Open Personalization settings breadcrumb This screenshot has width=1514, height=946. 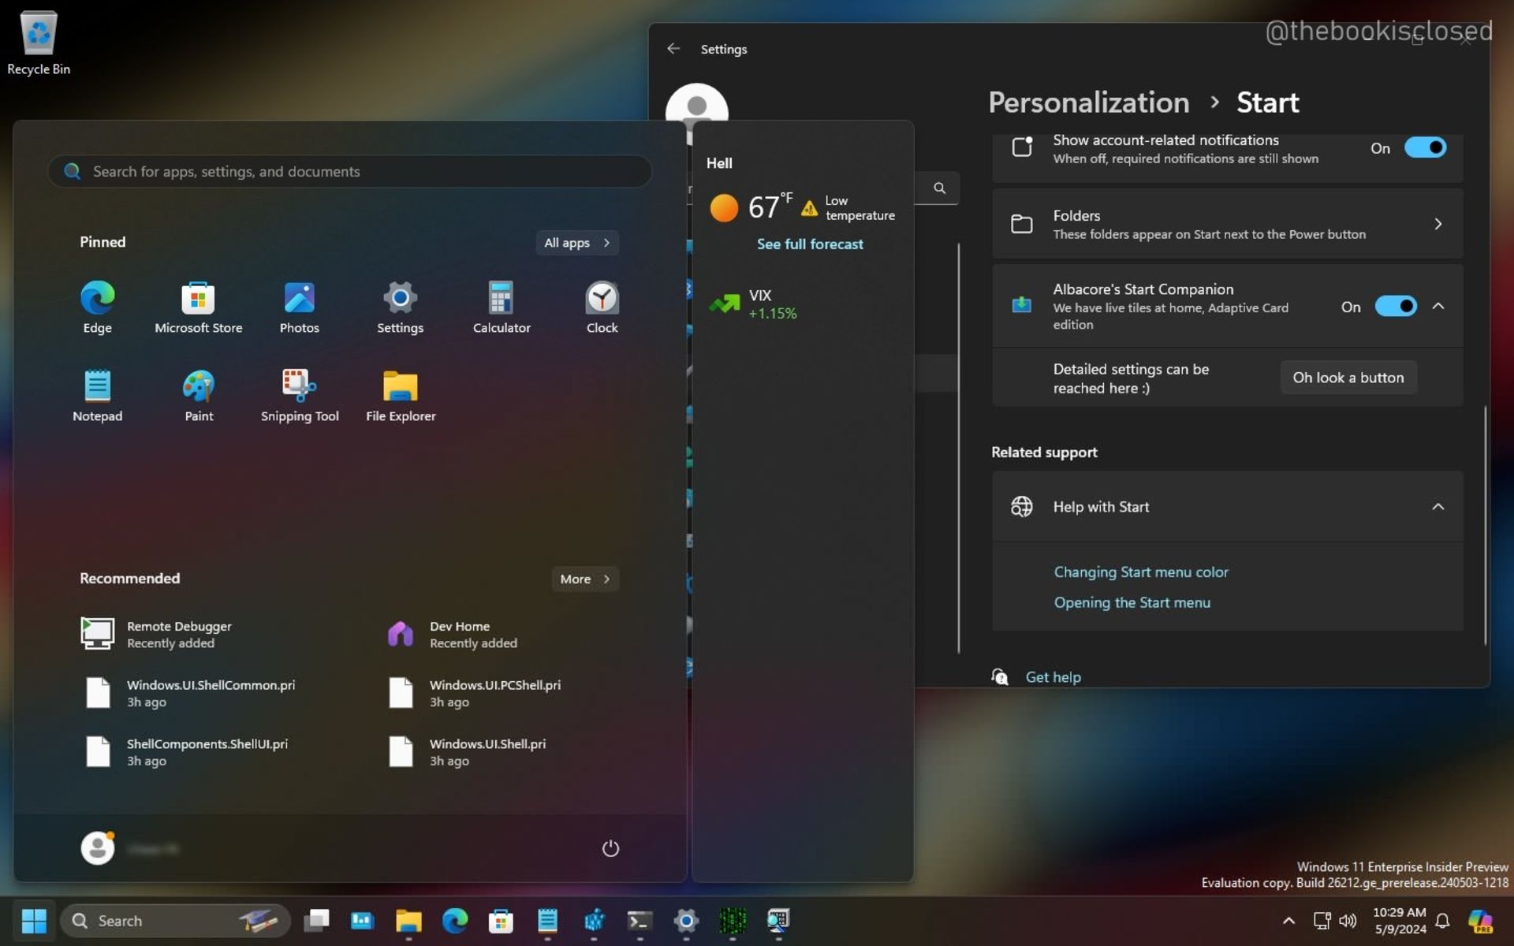click(1088, 102)
